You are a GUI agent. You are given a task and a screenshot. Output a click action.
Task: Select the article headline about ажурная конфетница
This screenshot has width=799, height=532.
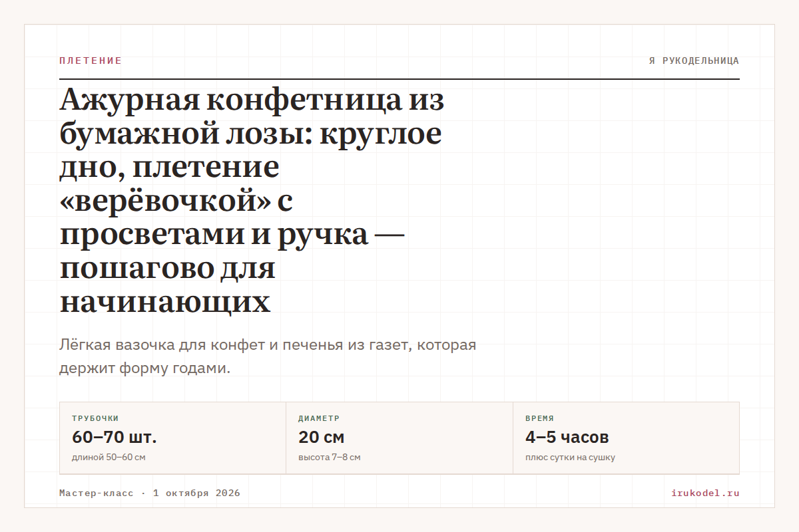point(252,201)
